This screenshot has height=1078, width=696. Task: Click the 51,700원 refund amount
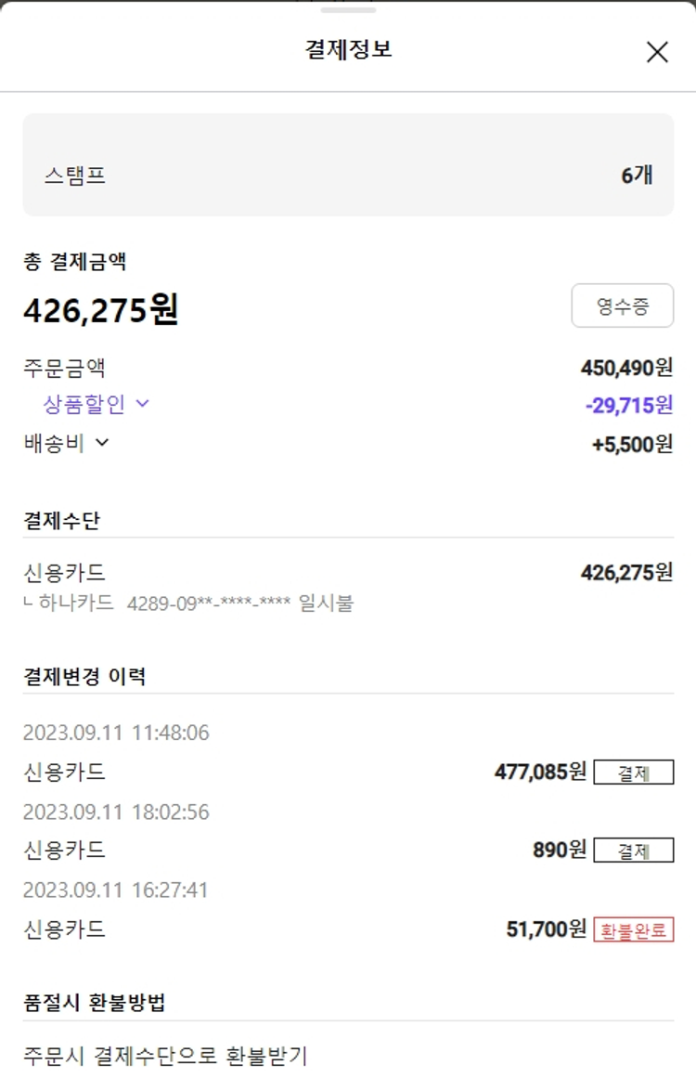[x=546, y=929]
